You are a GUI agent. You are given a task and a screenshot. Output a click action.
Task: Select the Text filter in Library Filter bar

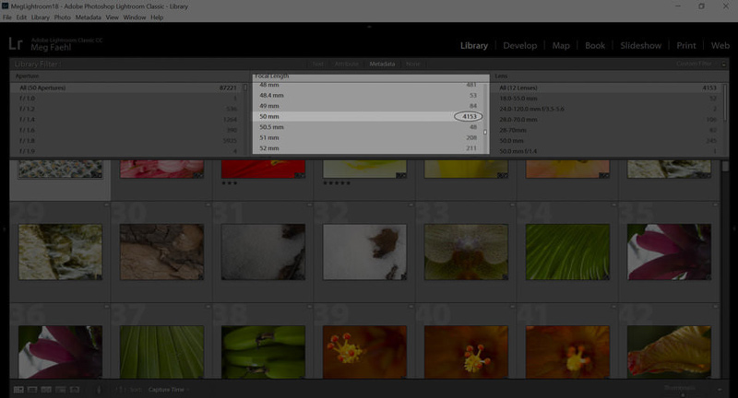318,64
